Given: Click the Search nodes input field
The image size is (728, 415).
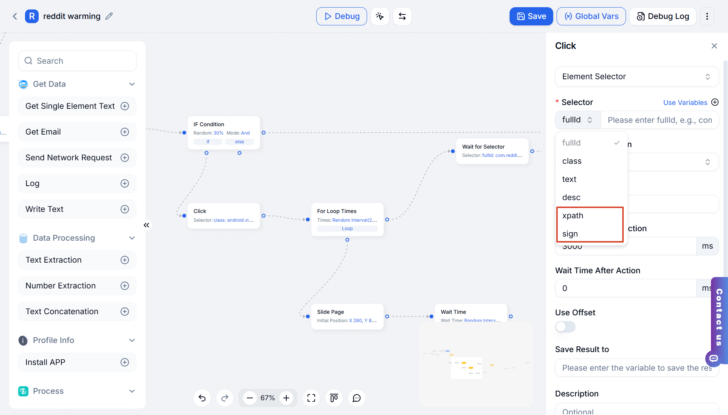Looking at the screenshot, I should 77,61.
